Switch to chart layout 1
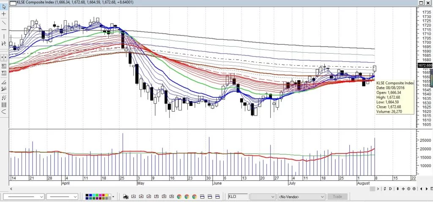This screenshot has height=202, width=433. tap(134, 197)
